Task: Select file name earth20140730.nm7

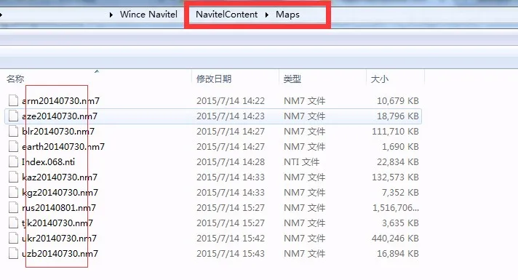Action: (x=63, y=147)
